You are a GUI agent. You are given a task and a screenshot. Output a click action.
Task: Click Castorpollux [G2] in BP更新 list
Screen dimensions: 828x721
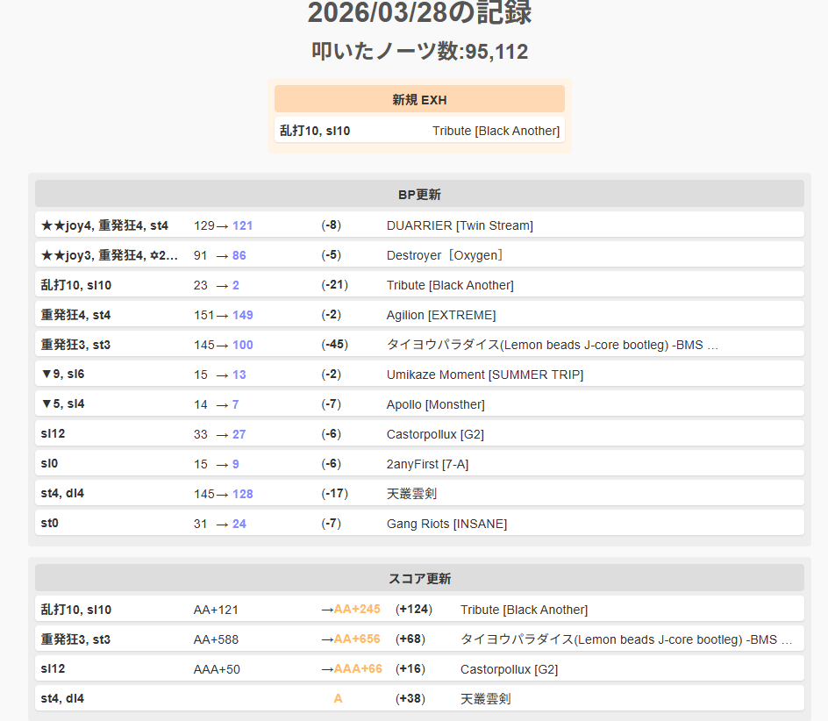point(435,434)
